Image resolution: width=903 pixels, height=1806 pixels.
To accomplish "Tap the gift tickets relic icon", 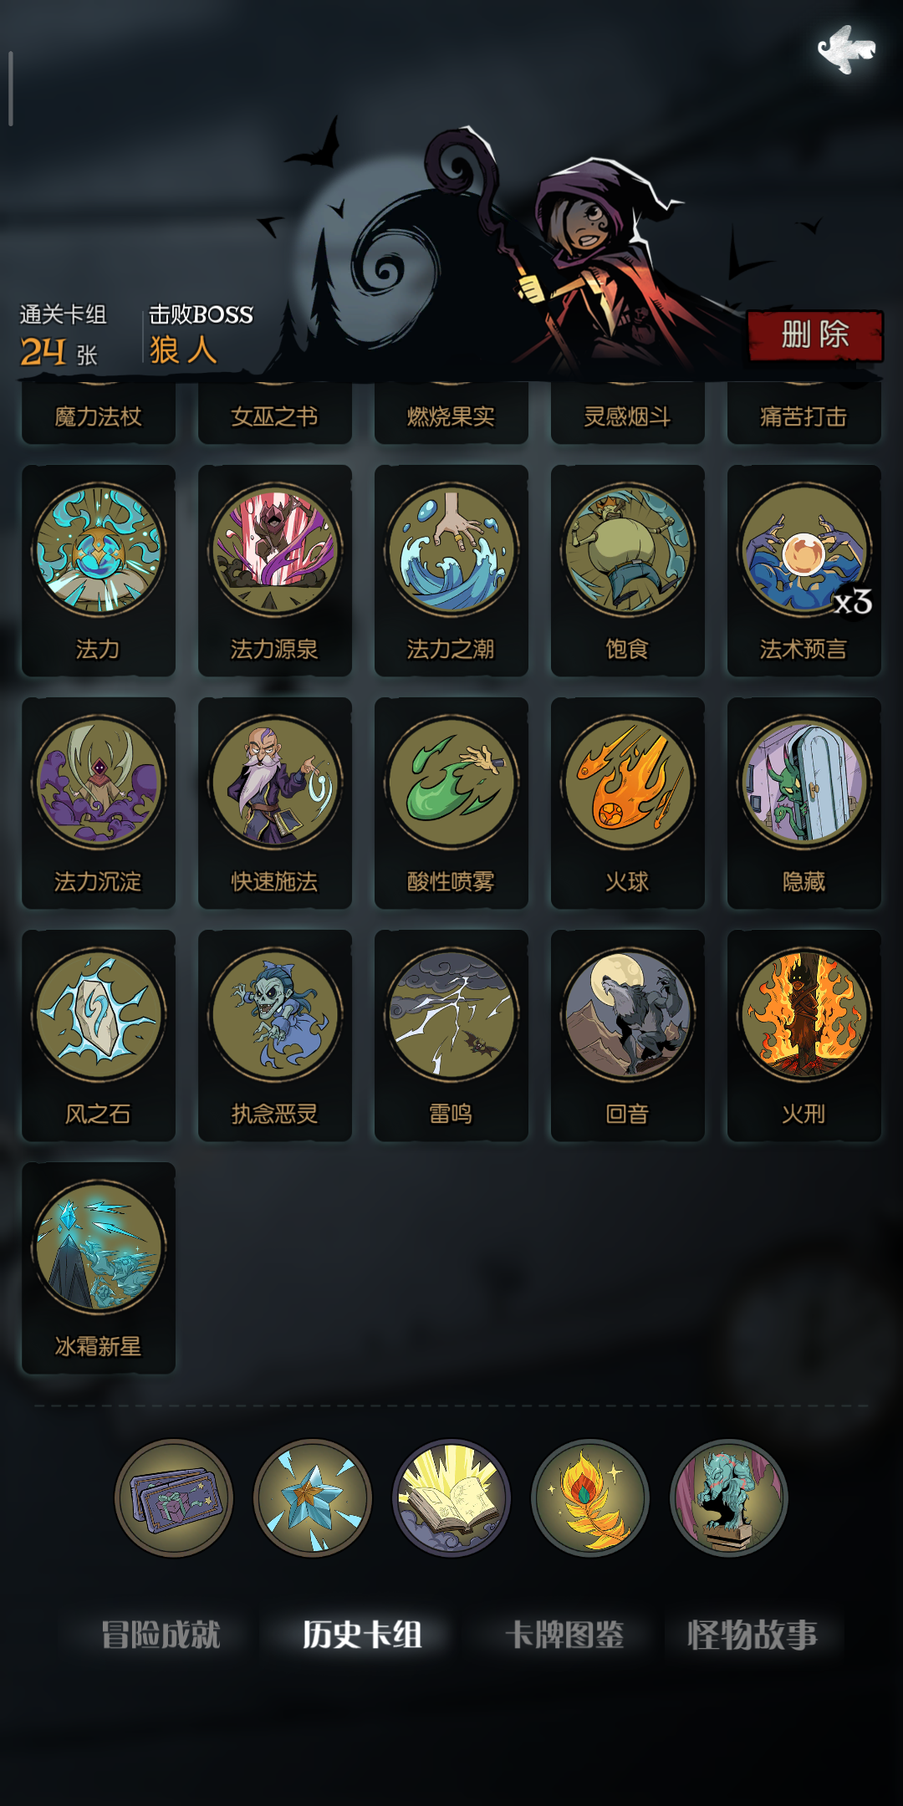I will (174, 1497).
